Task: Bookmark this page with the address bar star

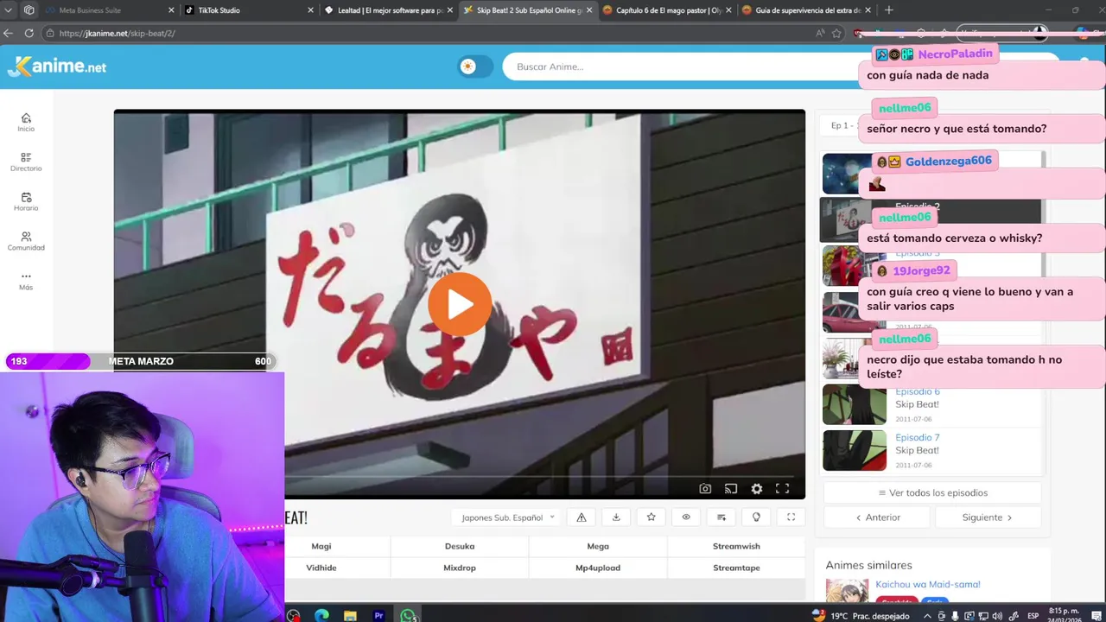Action: 836,33
